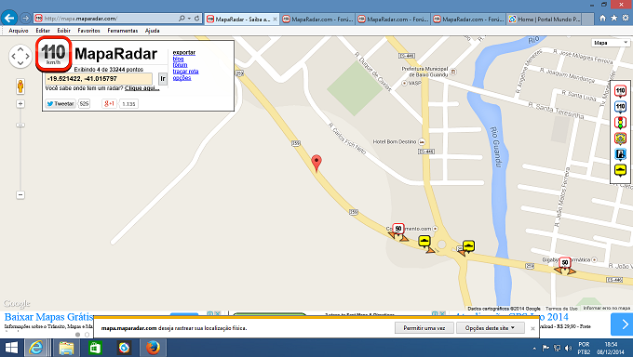Click the map zoom in plus button
The image size is (633, 357).
tap(20, 104)
